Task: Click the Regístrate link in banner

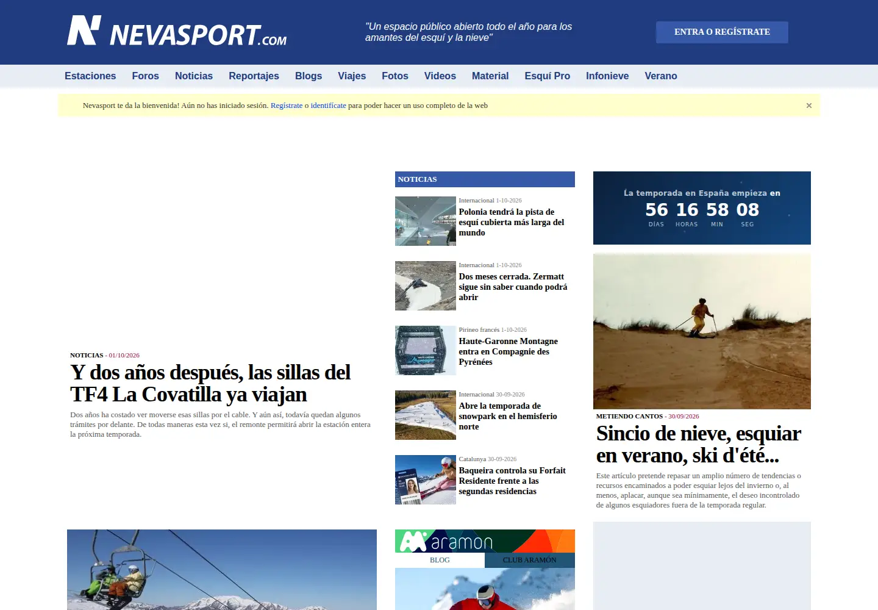Action: click(x=287, y=106)
